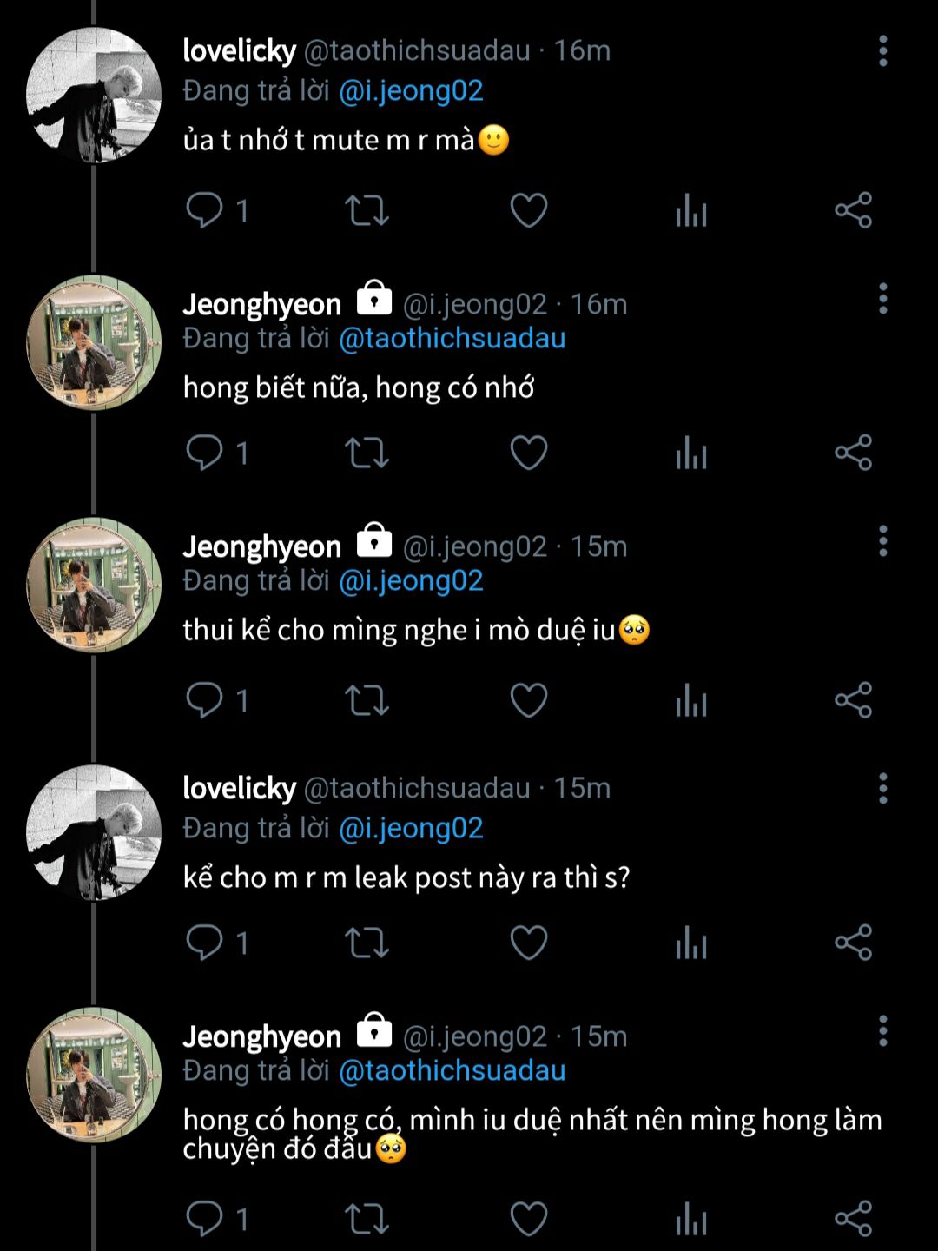The image size is (938, 1251).
Task: Reply to the last Jeonghyeon tweet
Action: click(205, 1218)
